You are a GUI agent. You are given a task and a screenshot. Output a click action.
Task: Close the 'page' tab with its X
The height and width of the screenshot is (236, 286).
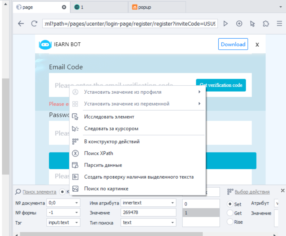point(64,7)
